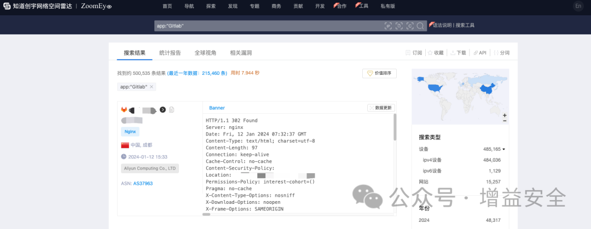591x229 pixels.
Task: Click timestamp 2024-01-12 15:33
Action: [x=147, y=157]
